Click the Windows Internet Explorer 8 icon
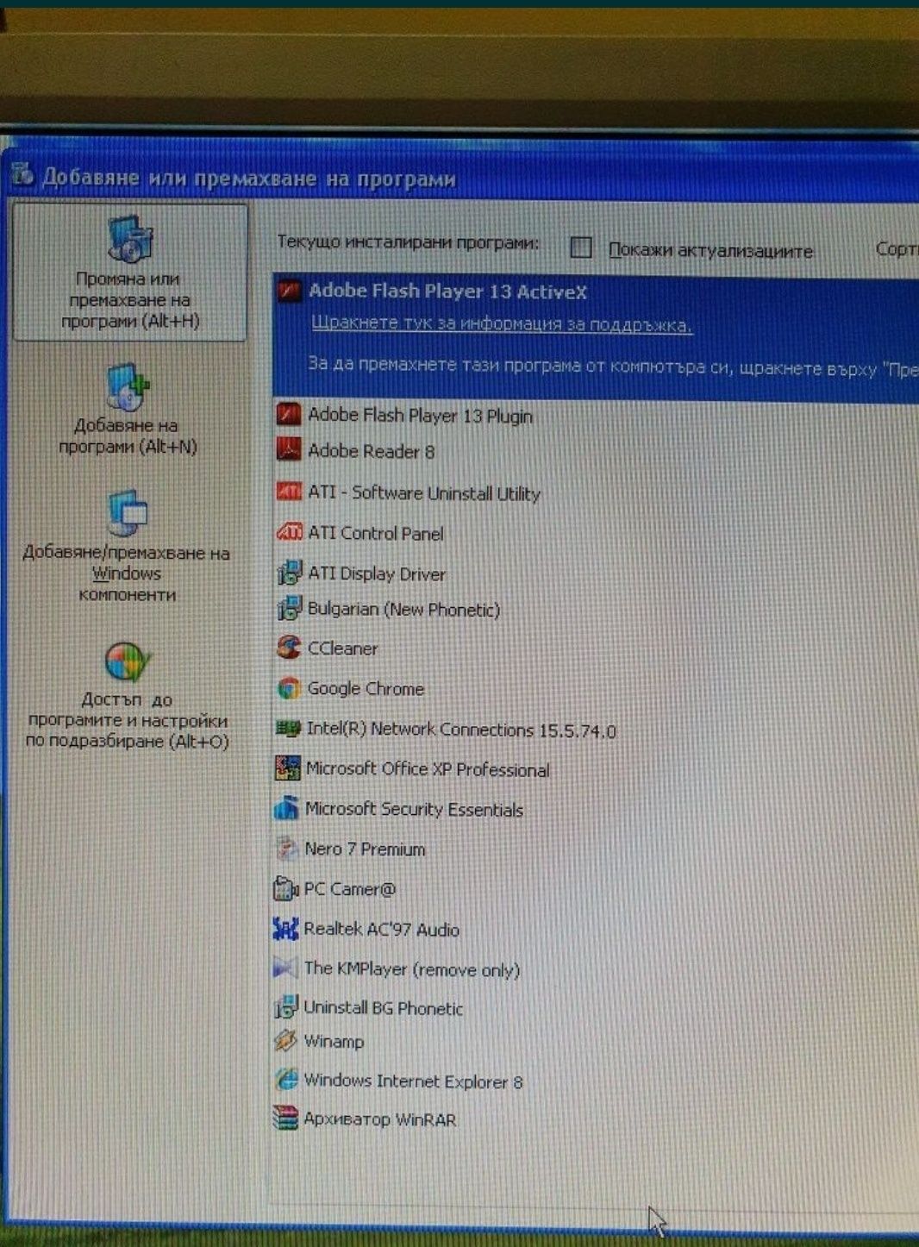This screenshot has width=919, height=1247. (x=285, y=1080)
